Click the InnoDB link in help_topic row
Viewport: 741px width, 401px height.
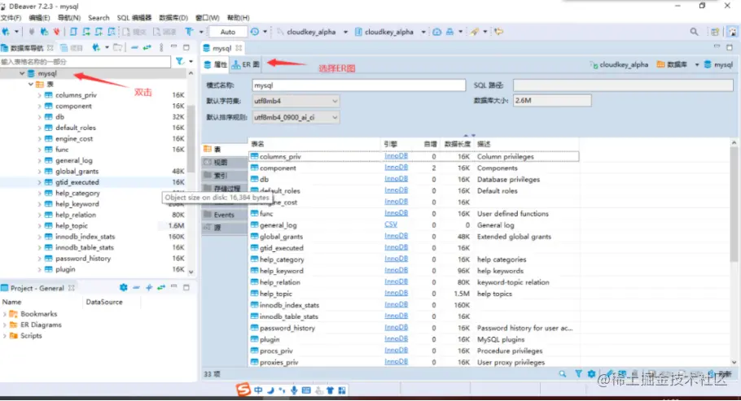tap(396, 293)
